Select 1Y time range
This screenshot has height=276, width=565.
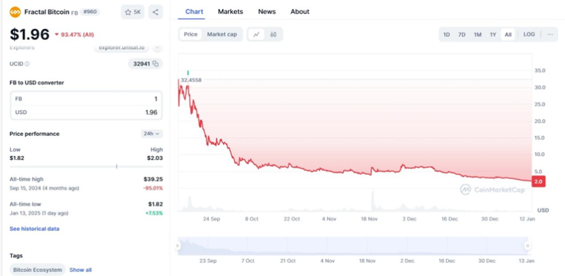point(493,35)
